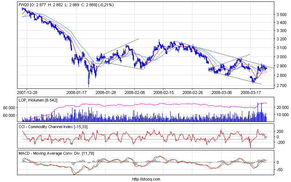This screenshot has width=291, height=182.
Task: Click the http://stooq.com link
Action: [146, 179]
